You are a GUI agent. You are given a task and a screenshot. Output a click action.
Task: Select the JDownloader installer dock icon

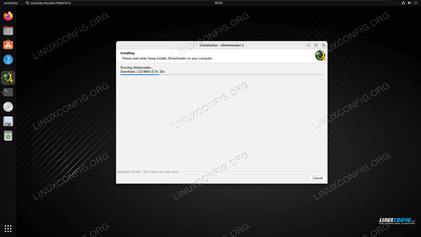8,78
